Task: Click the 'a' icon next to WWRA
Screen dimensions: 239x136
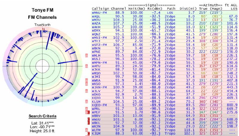Action: 86,80
